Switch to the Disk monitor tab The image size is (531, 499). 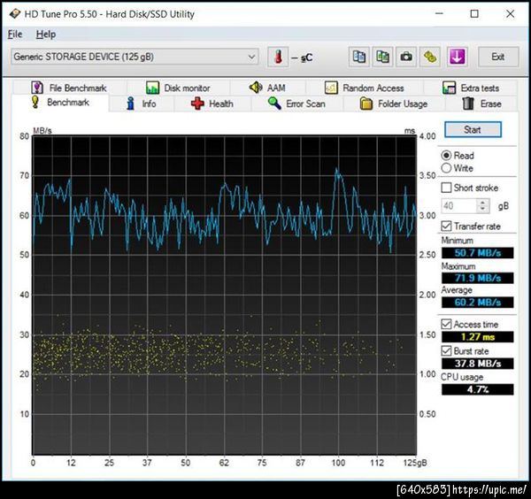(178, 88)
